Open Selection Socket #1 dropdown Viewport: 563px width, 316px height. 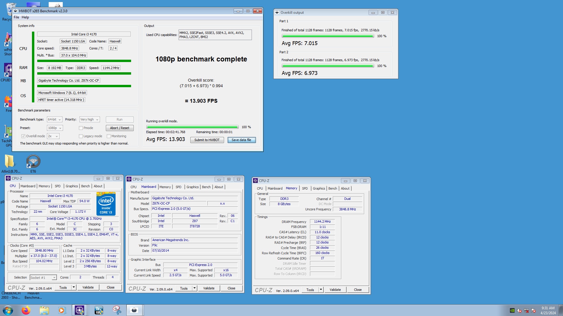click(43, 277)
